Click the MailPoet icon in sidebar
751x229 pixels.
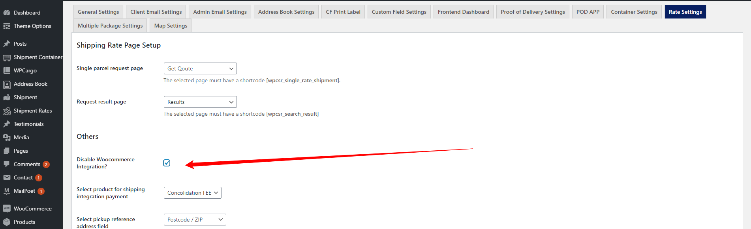7,191
